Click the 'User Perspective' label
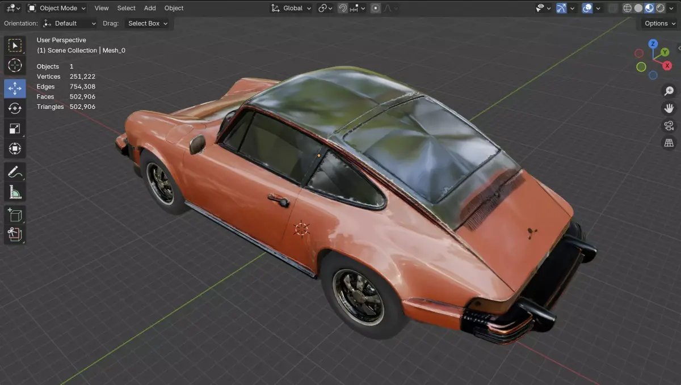 [61, 40]
